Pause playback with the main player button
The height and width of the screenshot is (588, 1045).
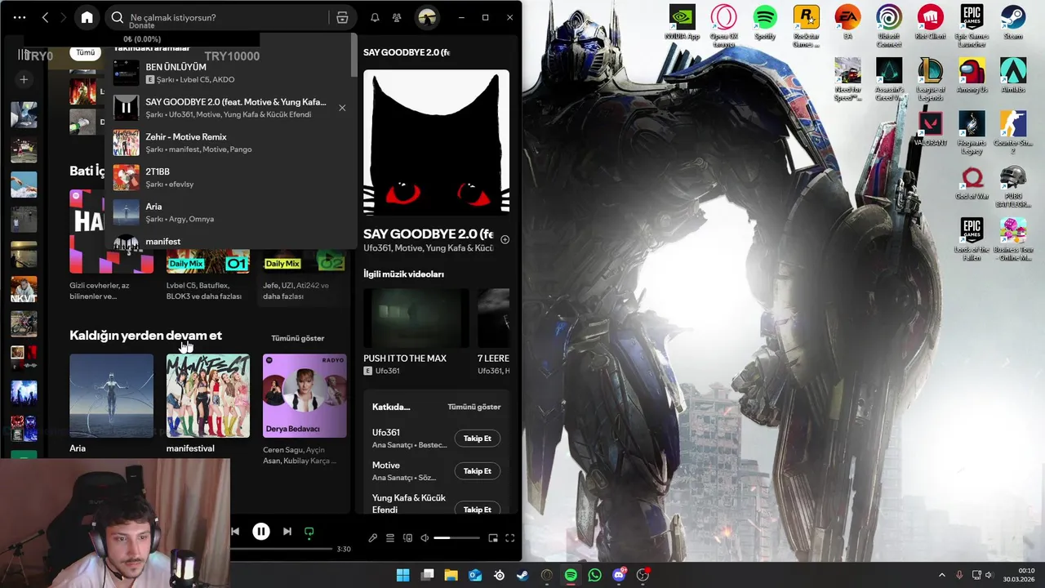261,532
